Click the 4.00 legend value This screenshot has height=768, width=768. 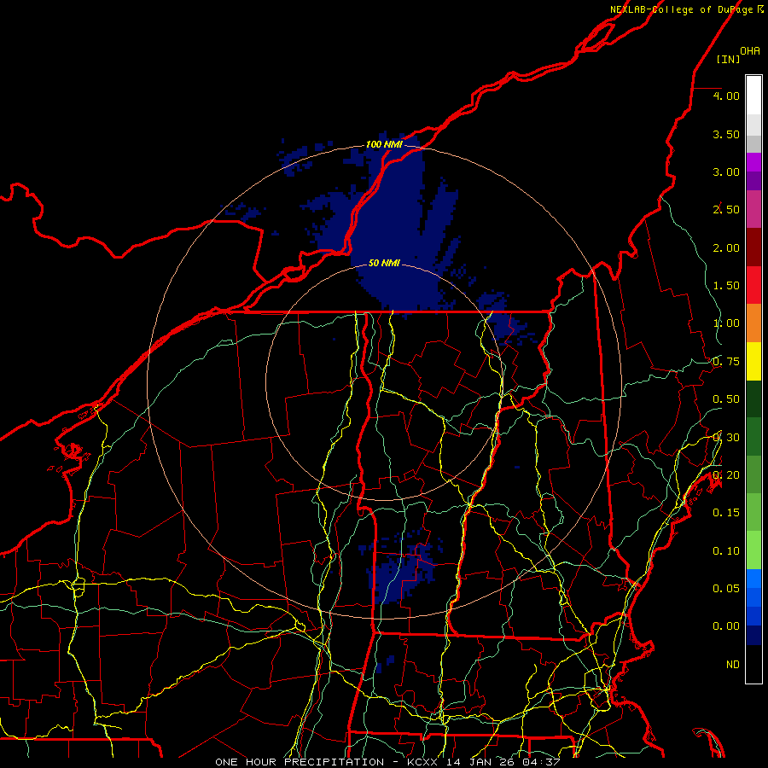pyautogui.click(x=726, y=96)
